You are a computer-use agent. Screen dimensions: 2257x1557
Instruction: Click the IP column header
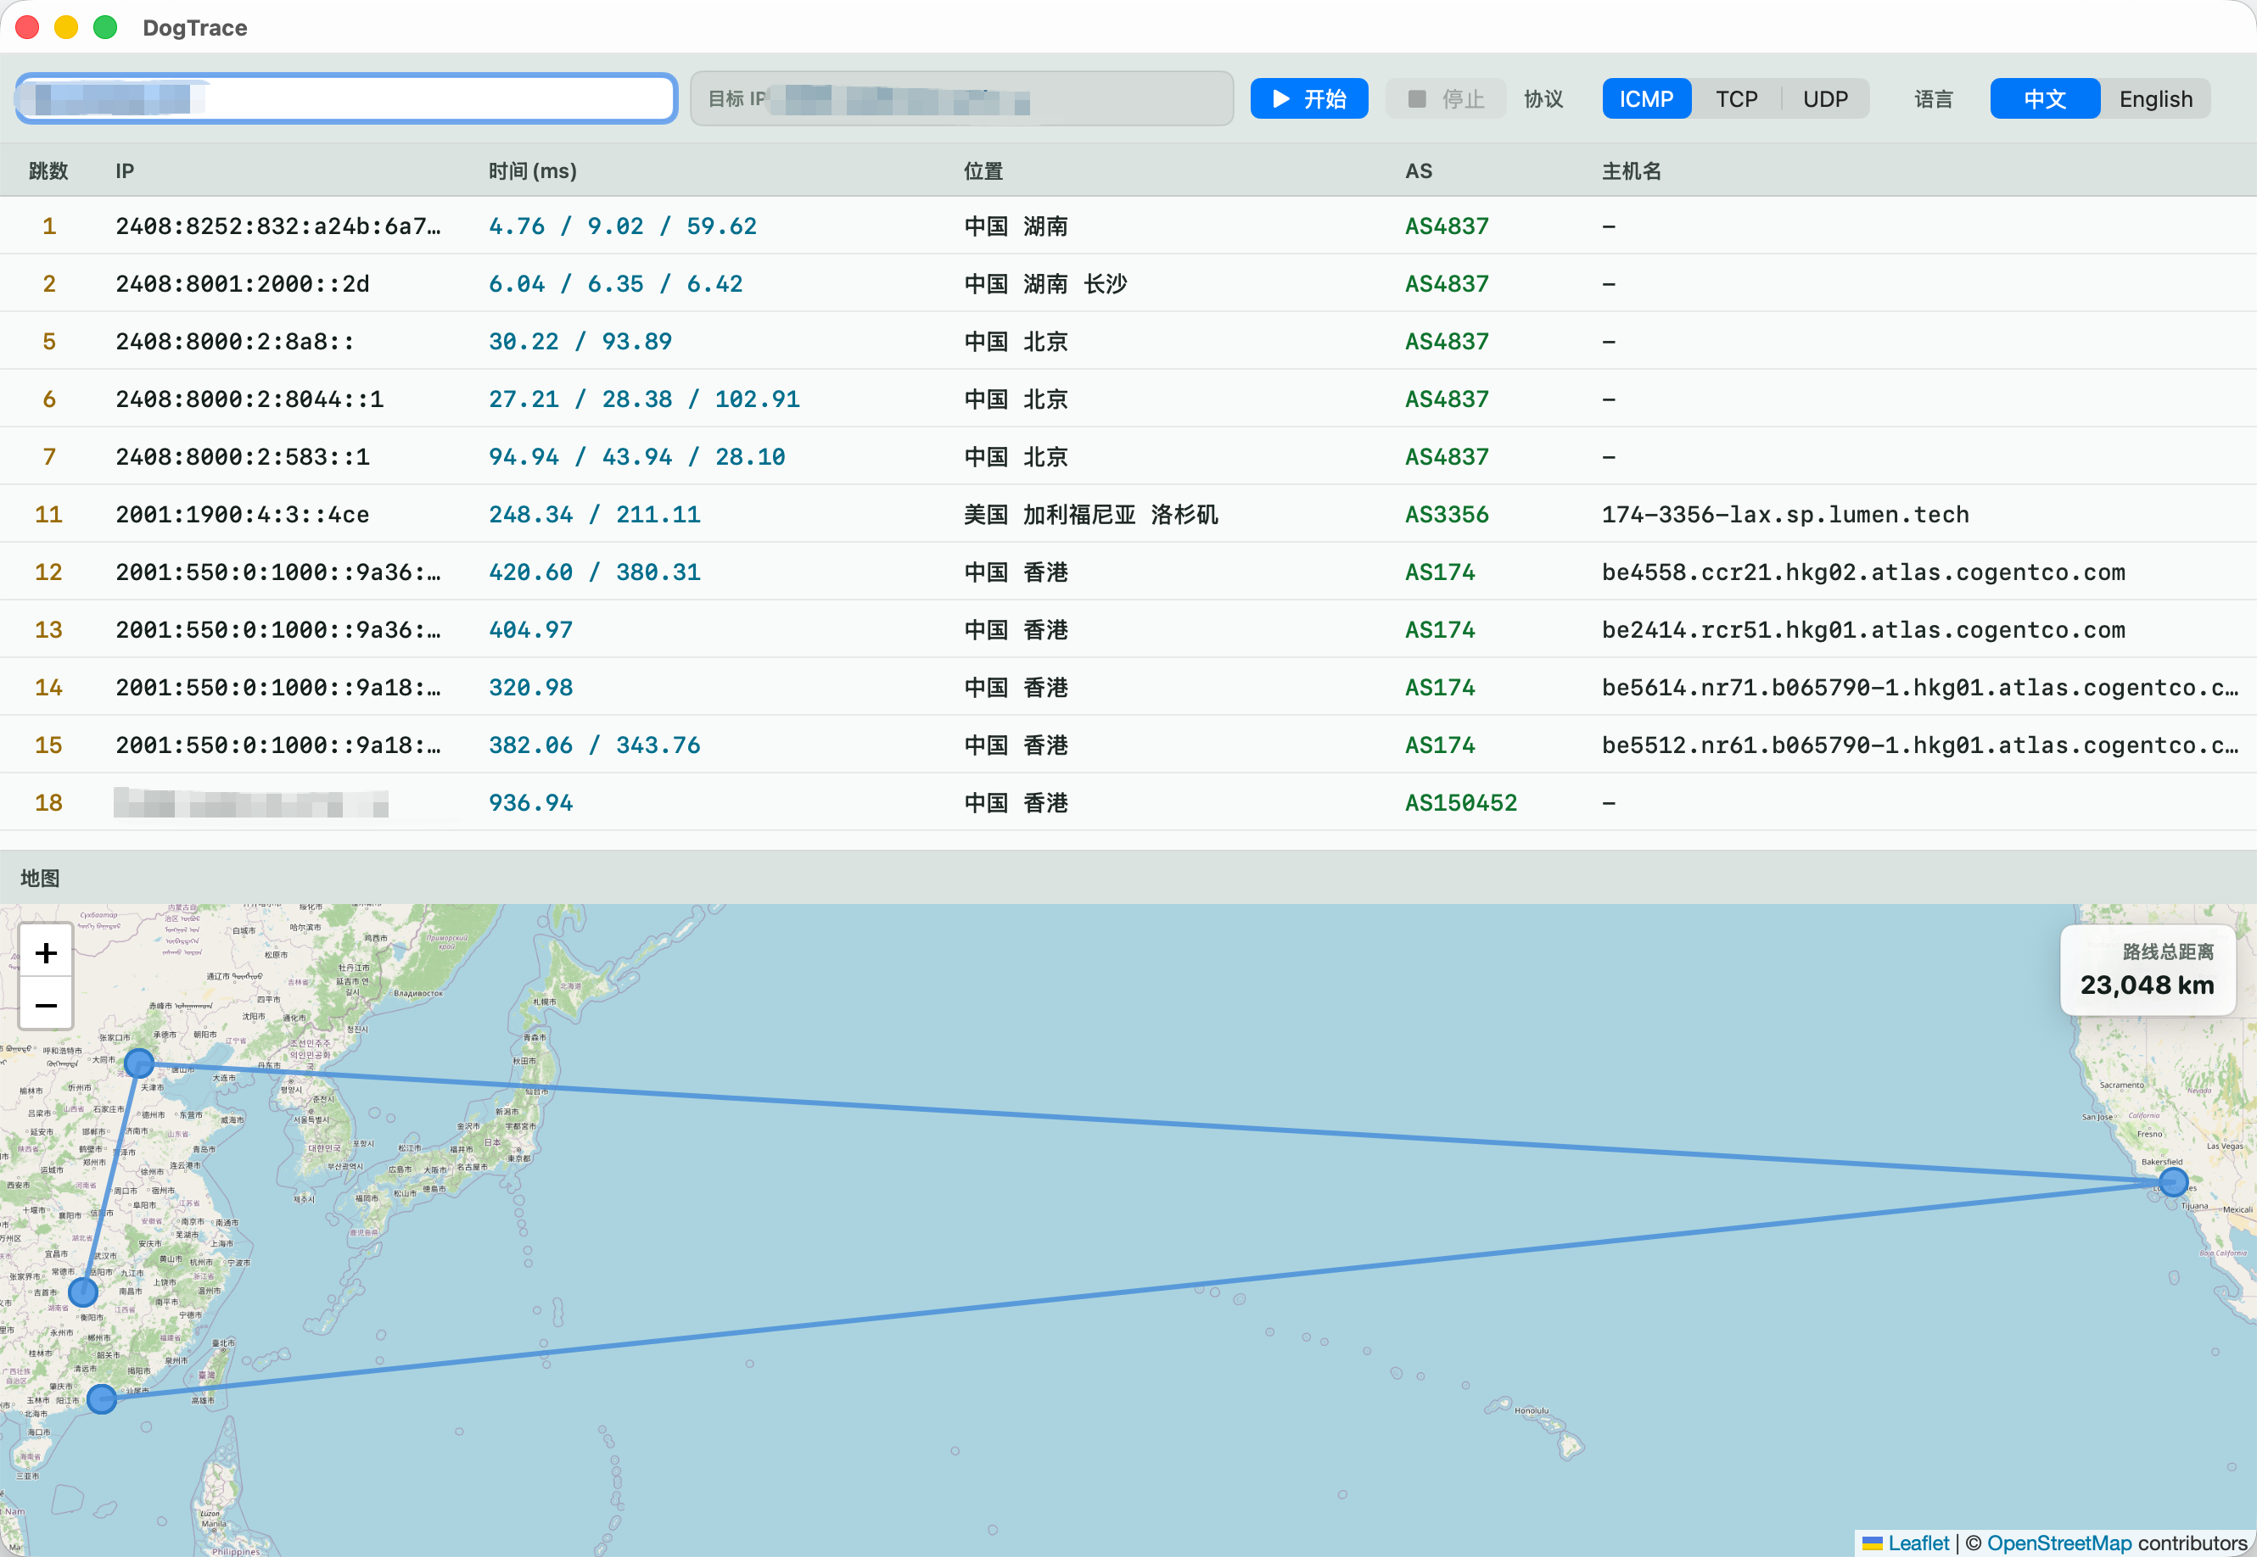point(125,170)
